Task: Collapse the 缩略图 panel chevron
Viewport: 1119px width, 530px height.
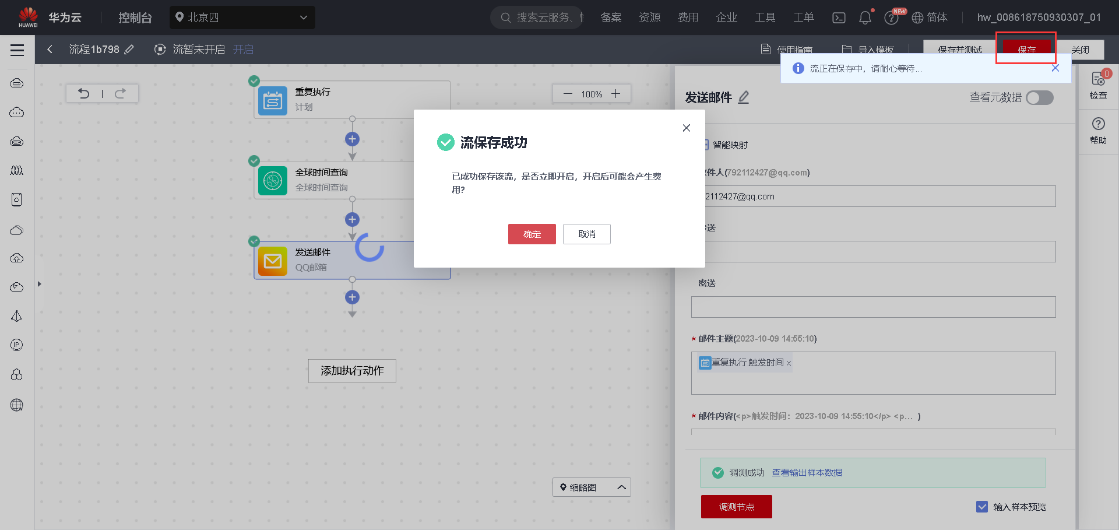Action: 621,487
